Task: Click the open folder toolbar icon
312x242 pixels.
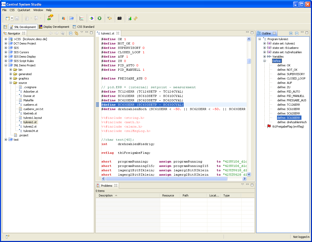Action: 72,18
